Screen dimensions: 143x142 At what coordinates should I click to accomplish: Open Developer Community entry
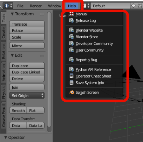pos(94,43)
